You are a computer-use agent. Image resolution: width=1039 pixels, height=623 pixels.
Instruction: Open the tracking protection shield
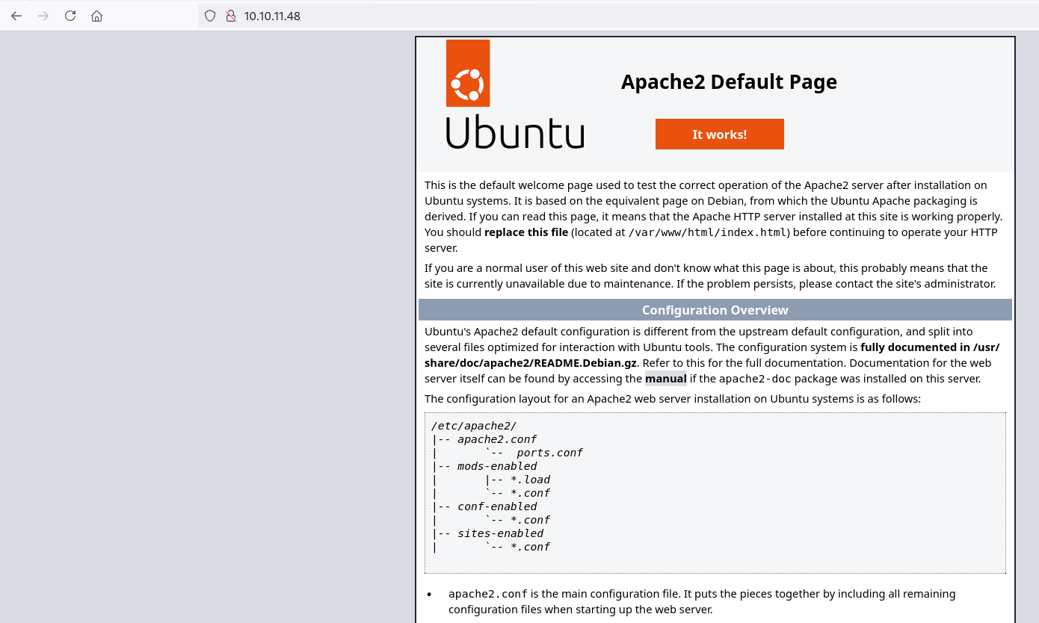click(x=210, y=16)
